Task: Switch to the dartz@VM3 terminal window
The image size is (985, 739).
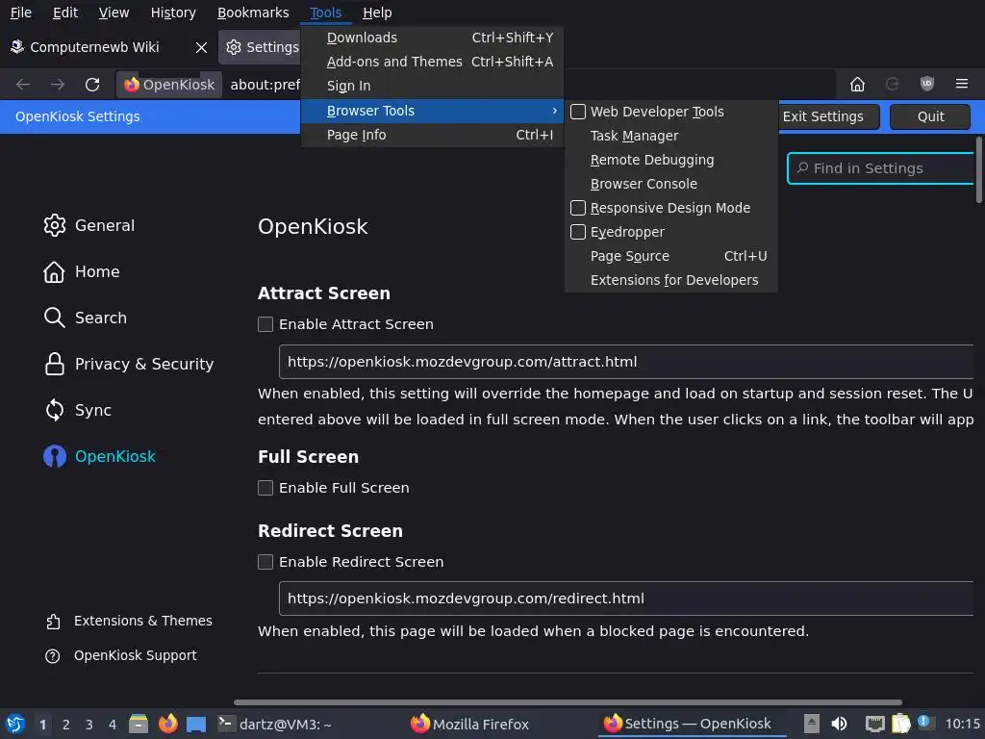Action: coord(274,724)
